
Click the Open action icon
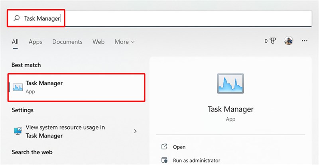(164, 147)
